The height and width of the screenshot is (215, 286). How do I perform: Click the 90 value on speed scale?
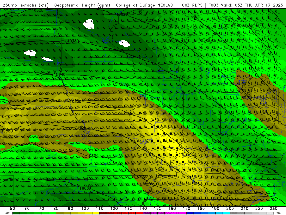tap(70, 209)
